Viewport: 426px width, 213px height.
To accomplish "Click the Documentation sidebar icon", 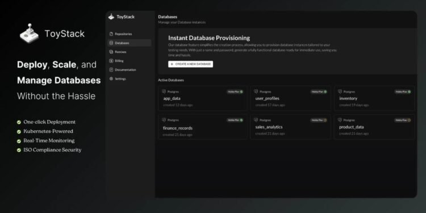I will tap(111, 70).
